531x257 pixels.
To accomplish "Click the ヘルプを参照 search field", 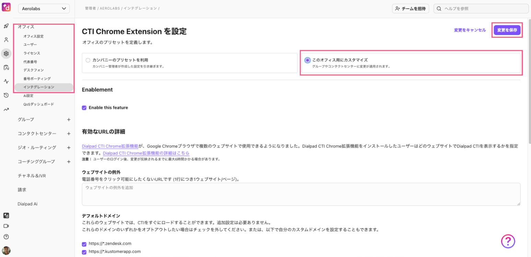I will [x=481, y=9].
